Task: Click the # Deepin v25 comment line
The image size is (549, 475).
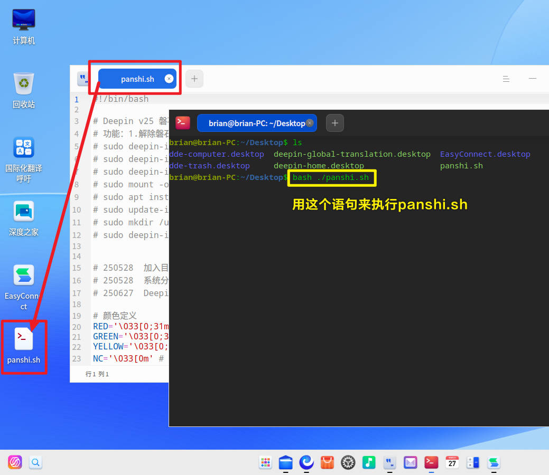Action: coord(131,121)
